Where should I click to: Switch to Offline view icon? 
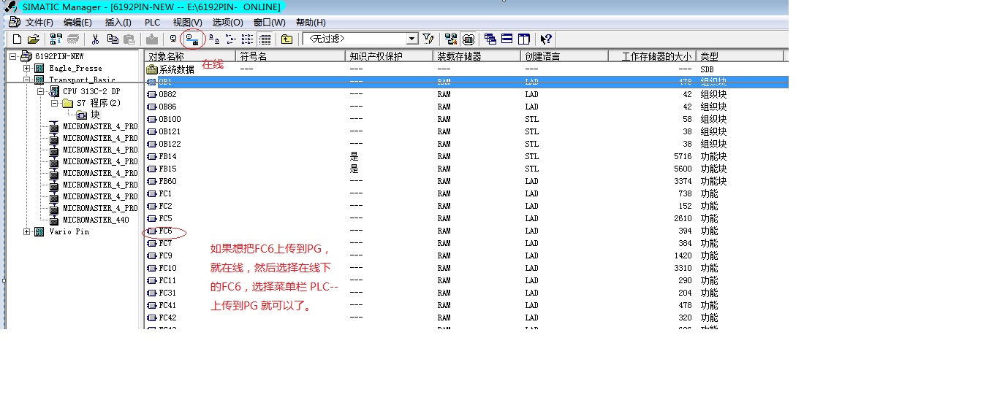[173, 39]
